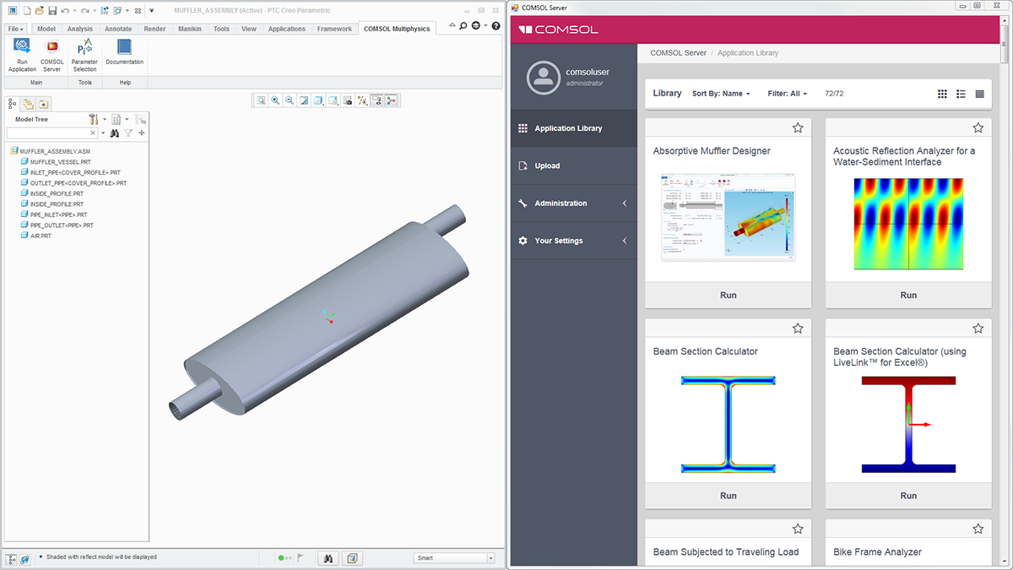
Task: Click the Zoom In view tool
Action: point(275,100)
